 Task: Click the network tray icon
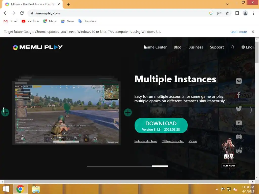pos(229,189)
